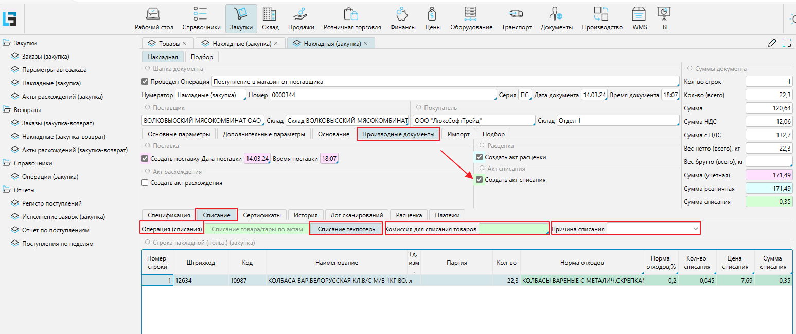Click the pencil edit icon
The image size is (796, 334).
772,43
